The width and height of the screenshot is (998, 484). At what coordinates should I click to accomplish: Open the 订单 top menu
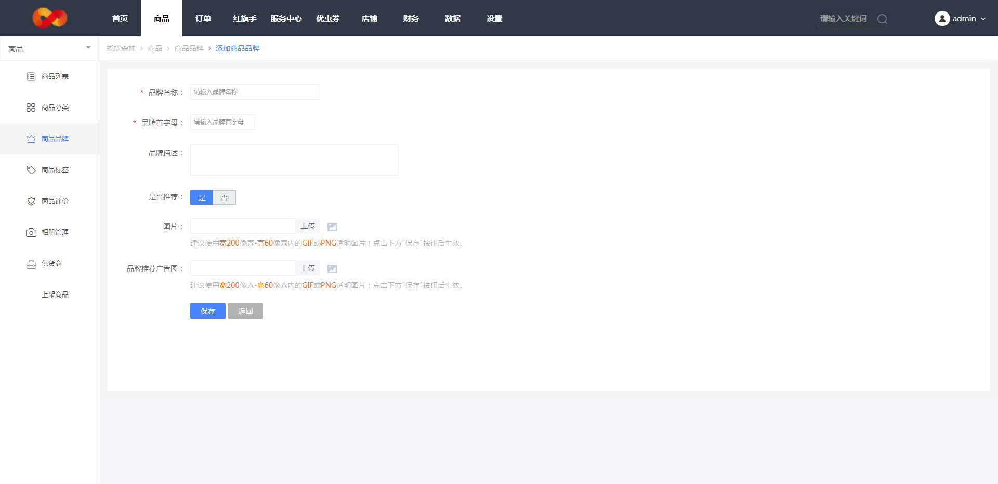tap(203, 18)
